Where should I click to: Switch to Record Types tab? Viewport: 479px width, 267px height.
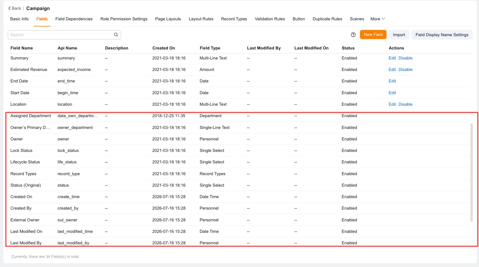[x=234, y=19]
